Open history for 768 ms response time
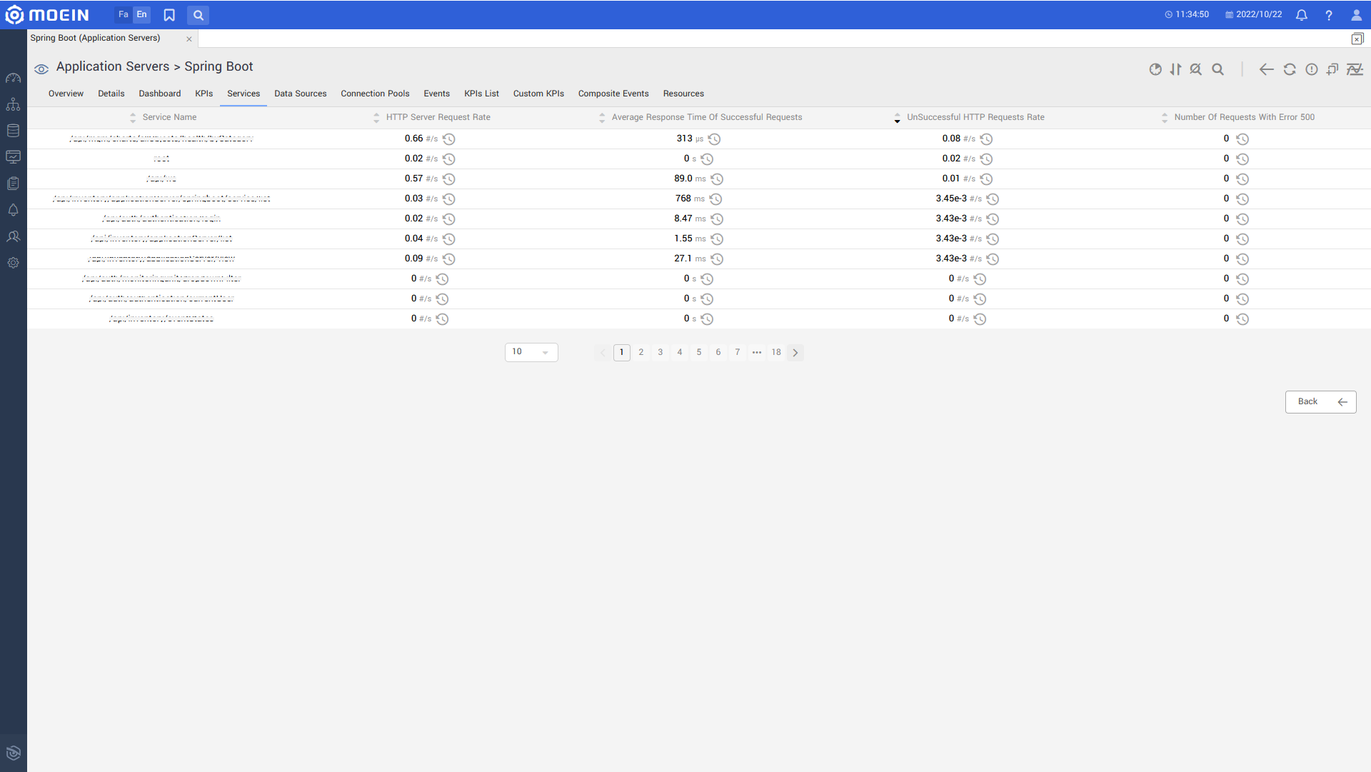The height and width of the screenshot is (772, 1371). [715, 199]
